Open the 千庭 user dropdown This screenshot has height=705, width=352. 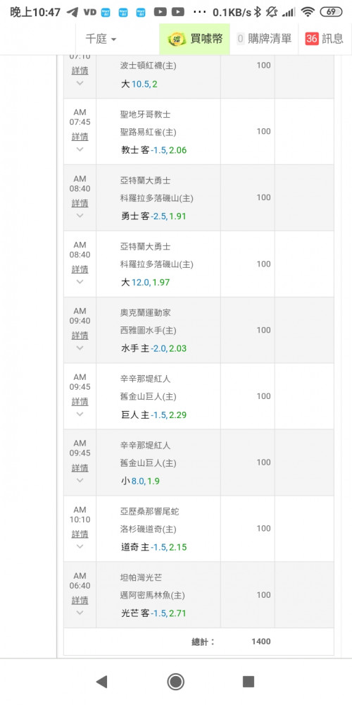101,39
